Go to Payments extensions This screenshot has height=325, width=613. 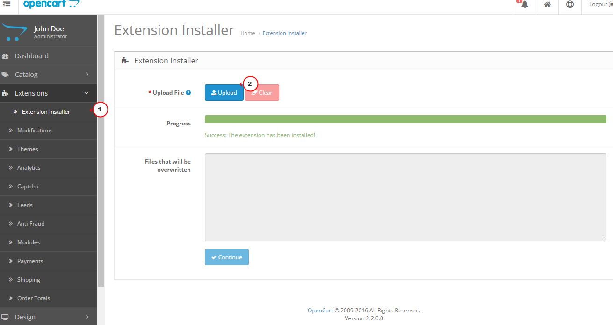click(30, 261)
